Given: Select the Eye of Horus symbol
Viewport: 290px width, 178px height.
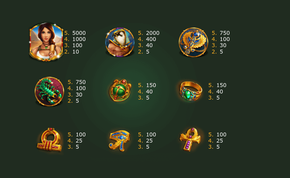Looking at the screenshot, I should click(x=120, y=141).
